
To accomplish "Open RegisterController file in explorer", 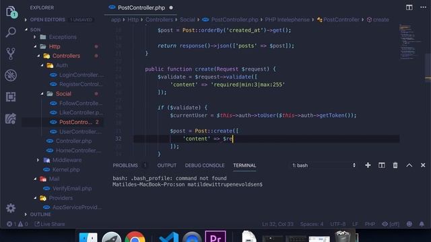I will [81, 84].
